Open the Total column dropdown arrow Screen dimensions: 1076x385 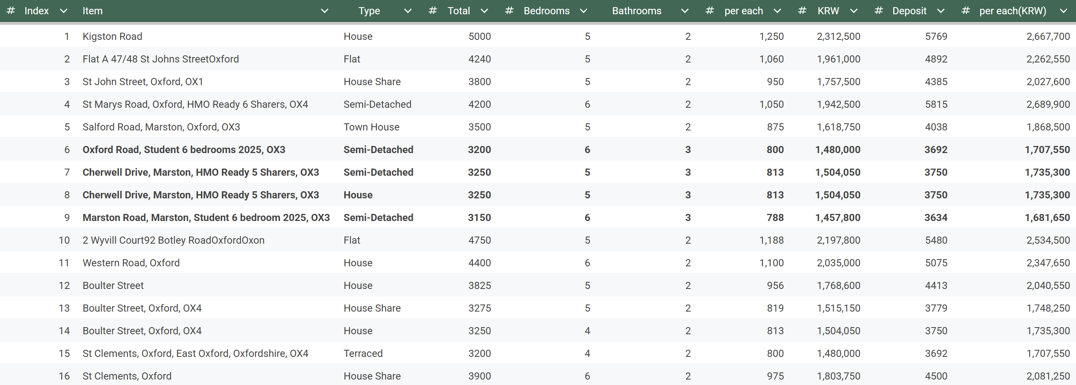tap(484, 11)
